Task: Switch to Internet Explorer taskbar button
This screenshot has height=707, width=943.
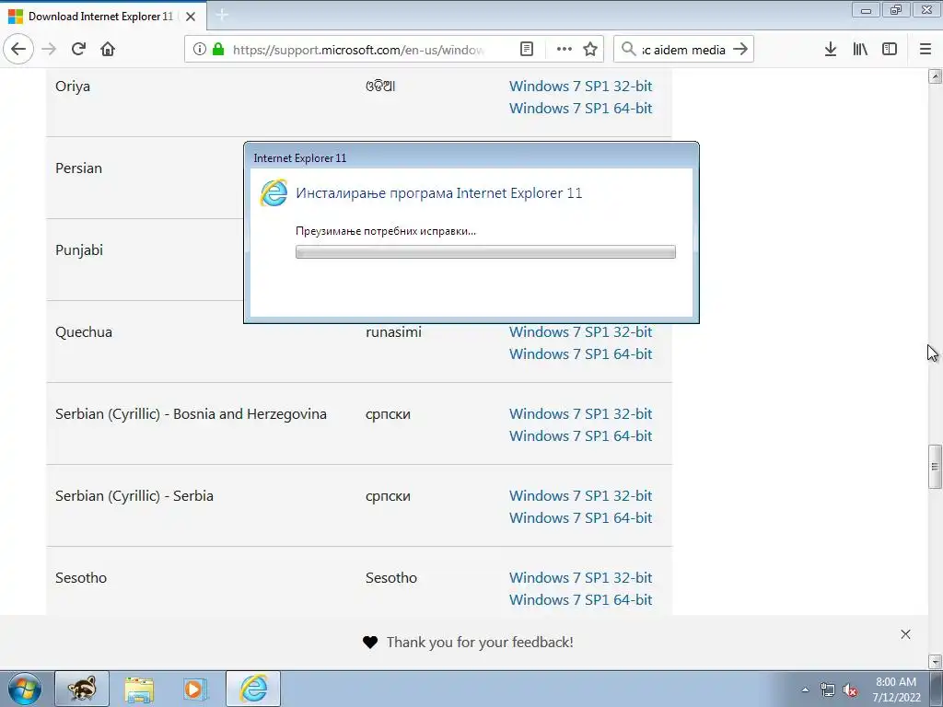Action: pyautogui.click(x=253, y=689)
